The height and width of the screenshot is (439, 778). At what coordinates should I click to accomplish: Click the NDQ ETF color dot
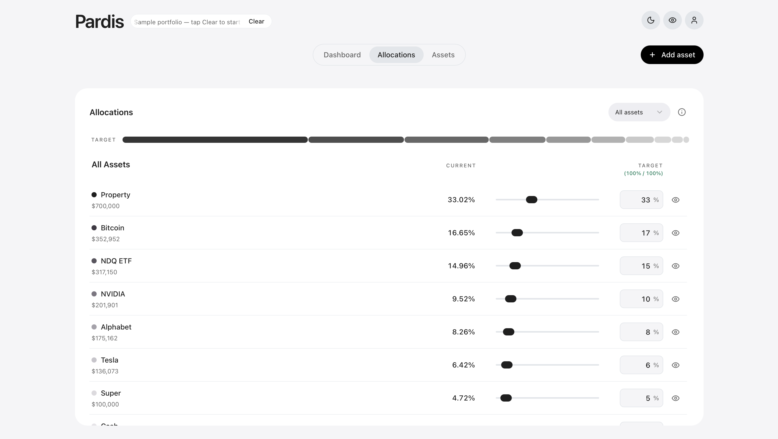point(94,261)
